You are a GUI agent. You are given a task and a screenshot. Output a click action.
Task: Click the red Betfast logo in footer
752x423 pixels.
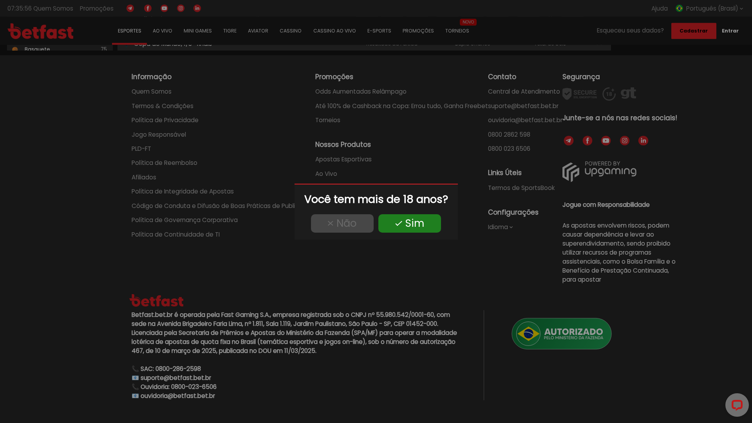pyautogui.click(x=157, y=300)
